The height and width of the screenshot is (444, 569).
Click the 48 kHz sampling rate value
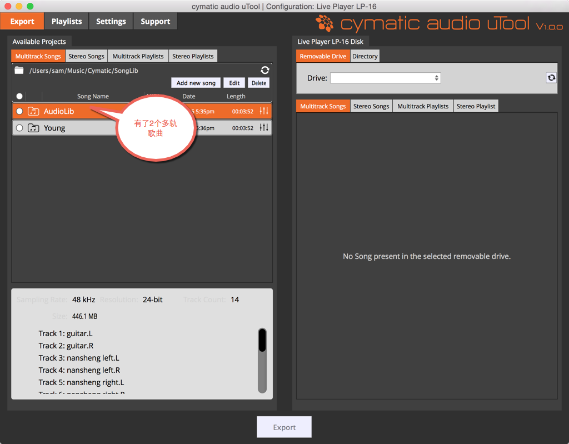click(x=83, y=300)
